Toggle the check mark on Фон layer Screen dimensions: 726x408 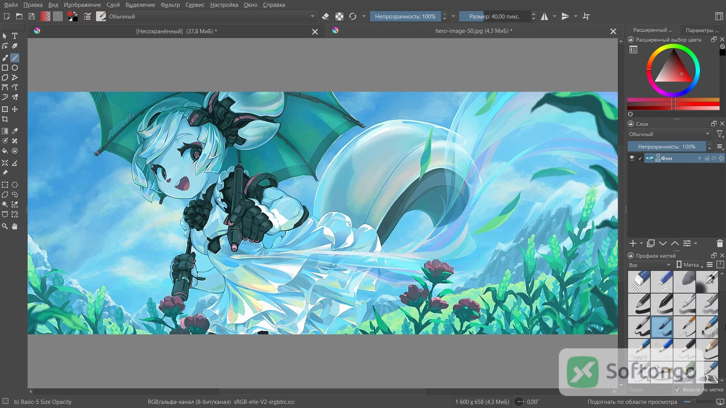[640, 158]
